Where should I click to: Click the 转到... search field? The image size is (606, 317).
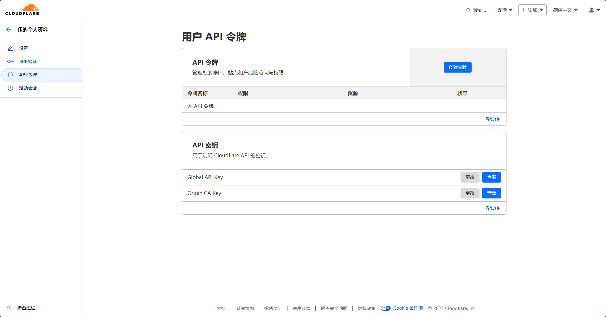476,10
